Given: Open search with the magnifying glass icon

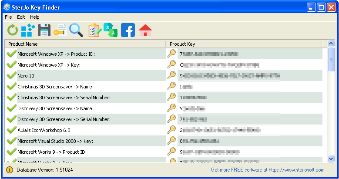Looking at the screenshot, I should click(76, 30).
